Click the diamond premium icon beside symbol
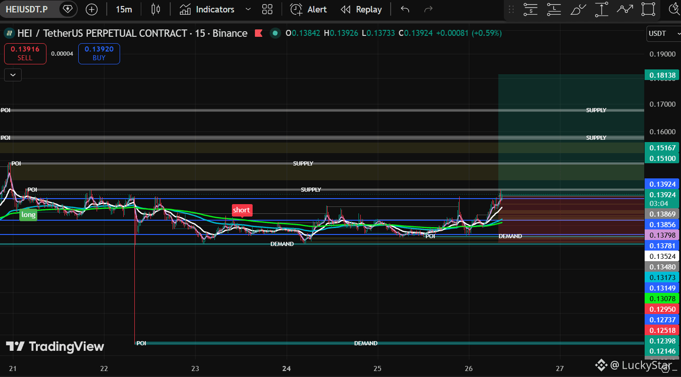681x377 pixels. point(68,9)
